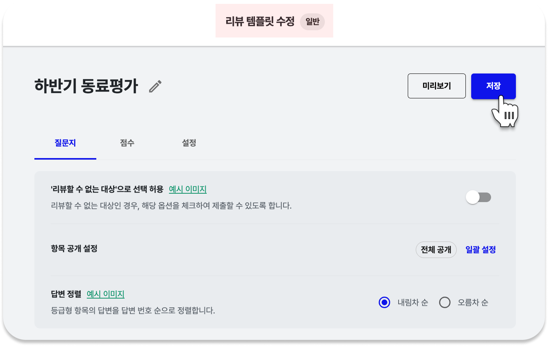Click the 리뷰 템플릿 수정 header title
The height and width of the screenshot is (346, 548).
pyautogui.click(x=260, y=21)
